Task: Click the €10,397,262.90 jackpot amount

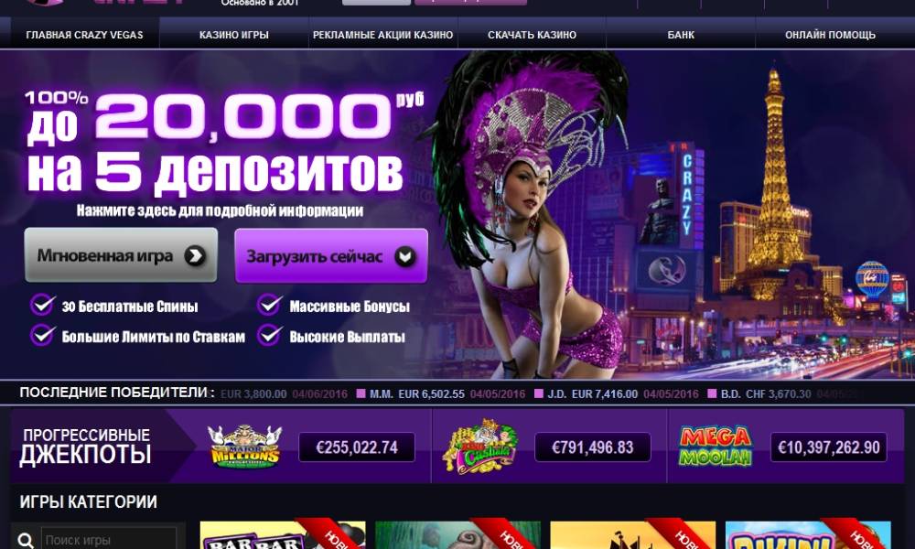Action: pyautogui.click(x=829, y=447)
